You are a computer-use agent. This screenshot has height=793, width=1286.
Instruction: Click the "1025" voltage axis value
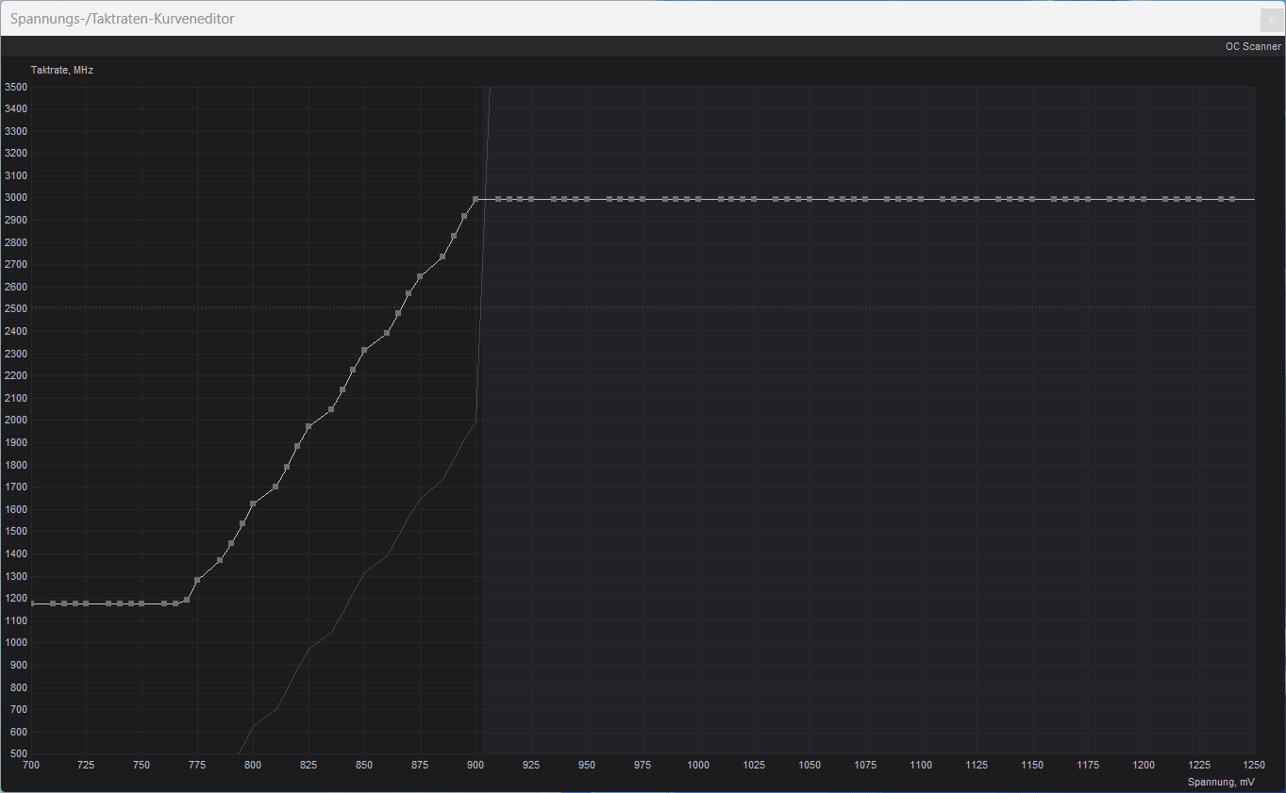click(754, 765)
